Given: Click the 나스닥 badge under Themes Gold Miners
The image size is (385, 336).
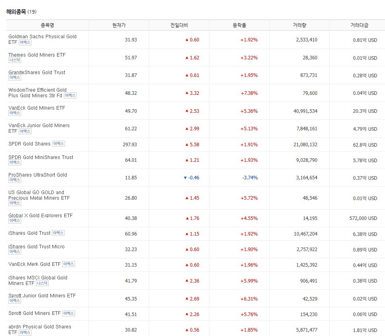Looking at the screenshot, I should (x=15, y=60).
